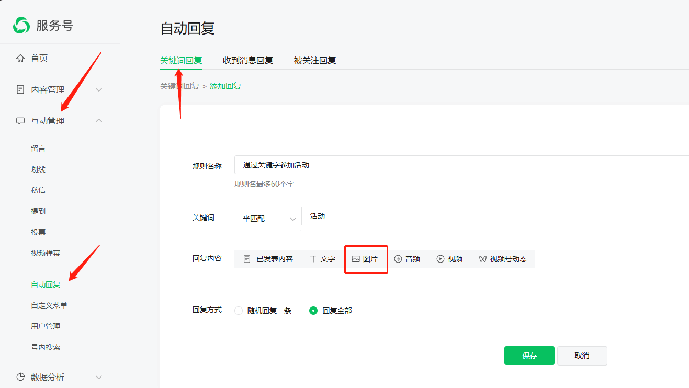Switch to 收到消息回复 tab

click(x=248, y=60)
